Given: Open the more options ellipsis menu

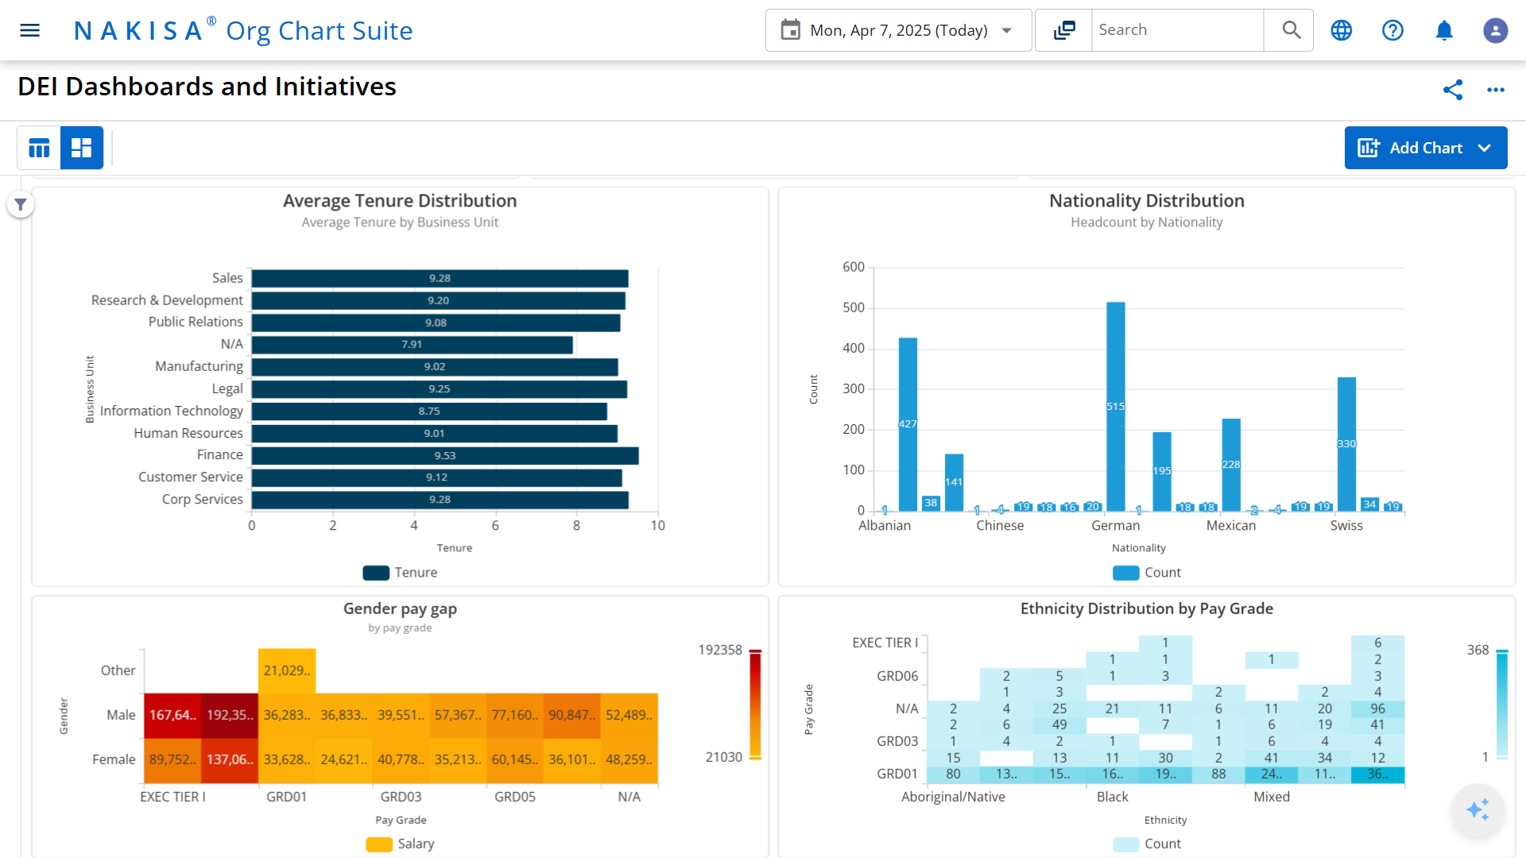Looking at the screenshot, I should coord(1496,90).
